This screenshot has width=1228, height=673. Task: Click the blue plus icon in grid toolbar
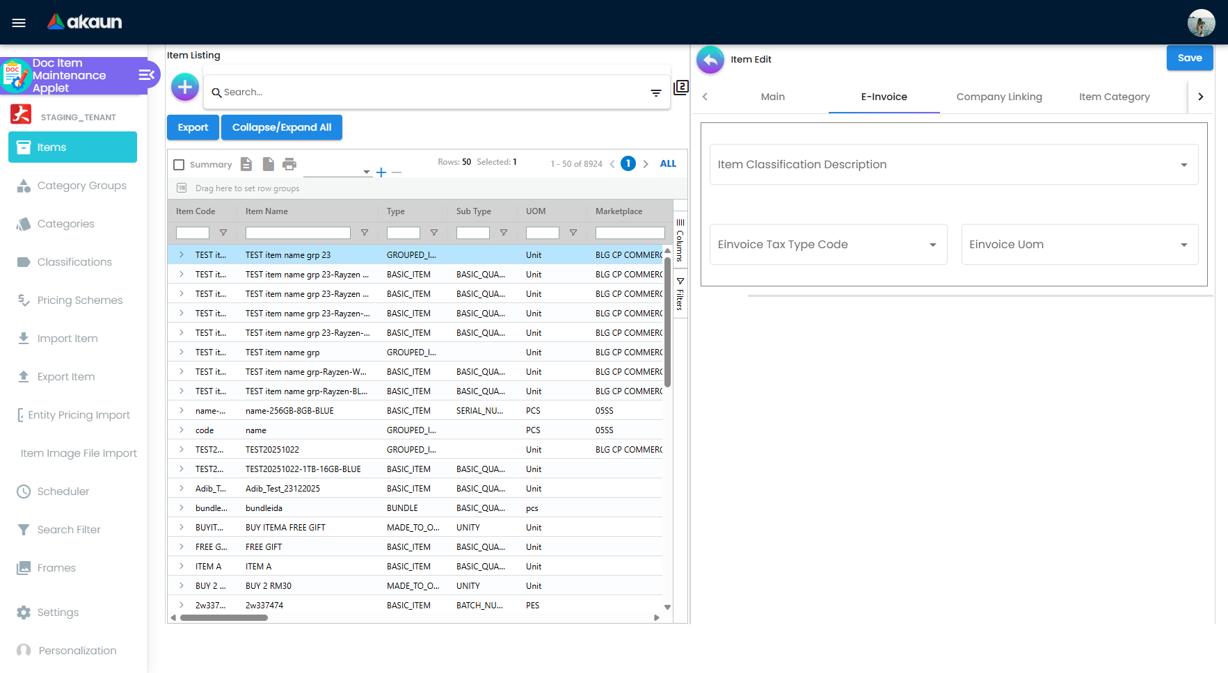(381, 172)
